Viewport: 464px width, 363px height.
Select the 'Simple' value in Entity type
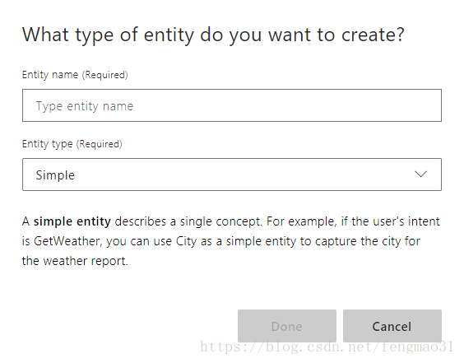tap(55, 175)
